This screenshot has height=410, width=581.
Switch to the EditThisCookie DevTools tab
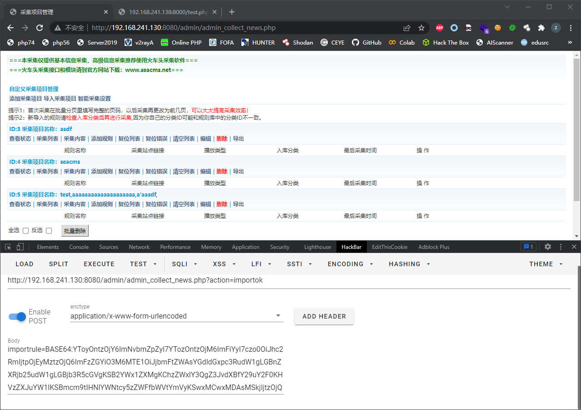click(x=389, y=247)
